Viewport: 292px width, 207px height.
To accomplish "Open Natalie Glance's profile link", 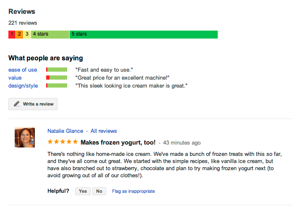I will (65, 131).
